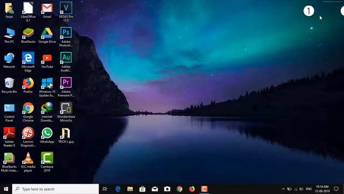Open the volume tray icon

pos(301,189)
